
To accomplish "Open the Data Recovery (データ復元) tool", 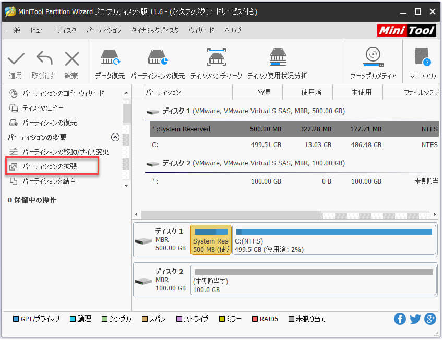I will pos(110,57).
